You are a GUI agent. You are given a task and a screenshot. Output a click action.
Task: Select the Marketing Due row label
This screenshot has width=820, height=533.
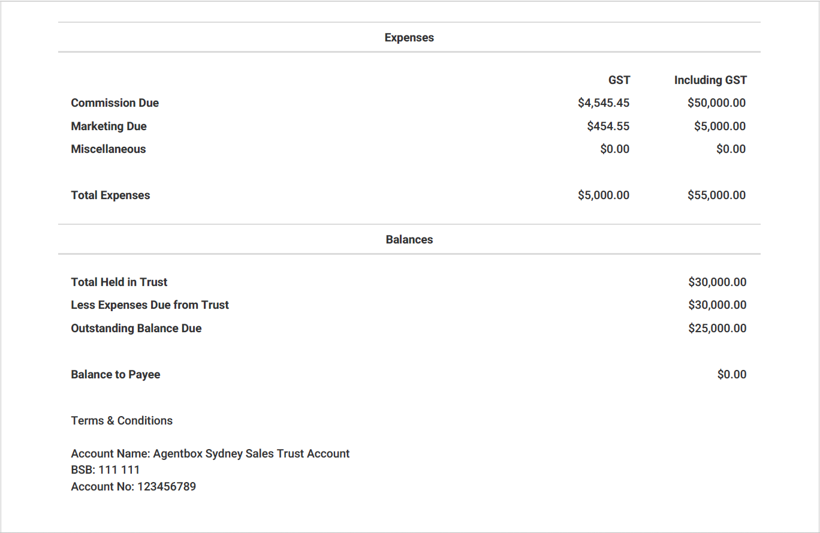pos(109,127)
